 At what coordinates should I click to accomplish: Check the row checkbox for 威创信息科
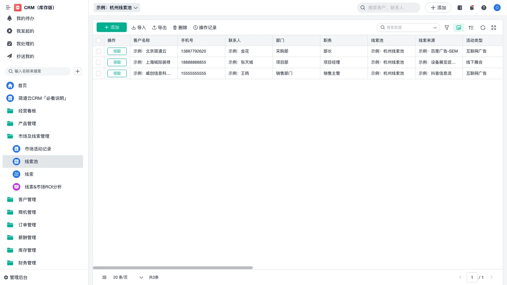click(99, 73)
